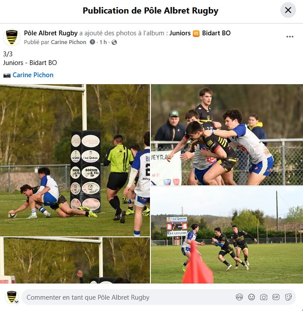The height and width of the screenshot is (311, 303).
Task: Open publisher name Carine Pichon
Action: coord(68,42)
